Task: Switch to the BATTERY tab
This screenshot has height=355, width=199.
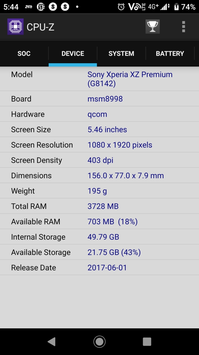Action: [170, 54]
